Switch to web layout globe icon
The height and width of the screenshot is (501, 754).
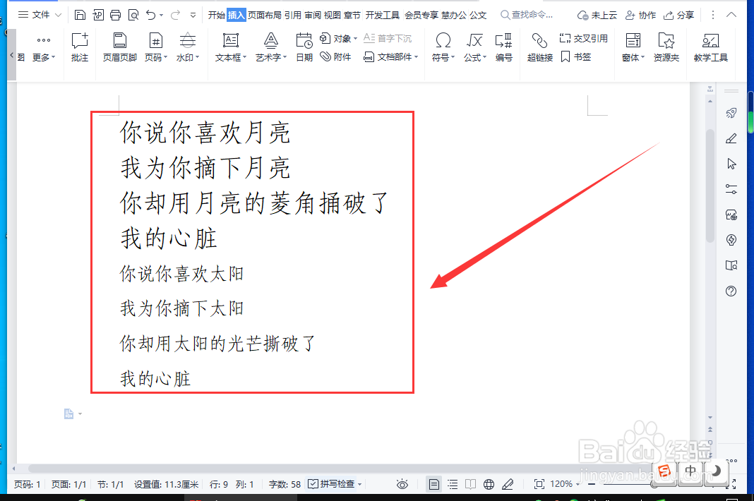489,484
